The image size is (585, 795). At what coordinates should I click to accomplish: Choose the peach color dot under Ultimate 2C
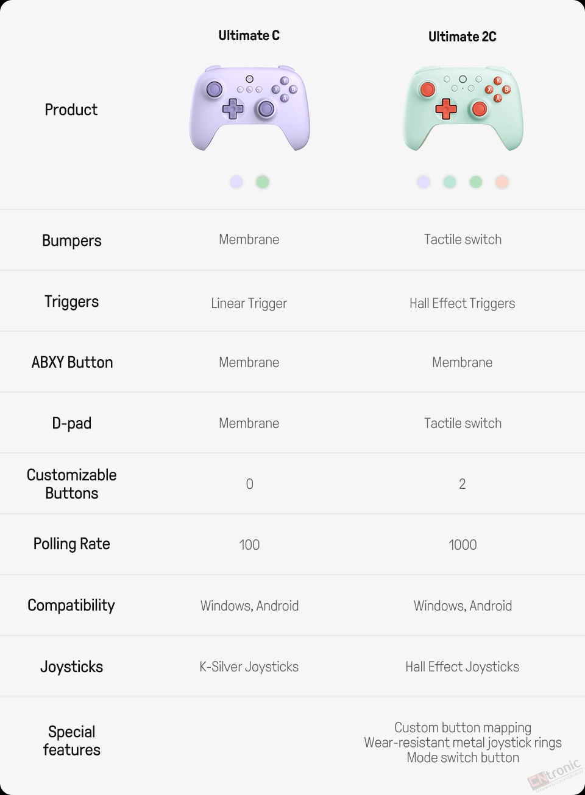click(502, 182)
